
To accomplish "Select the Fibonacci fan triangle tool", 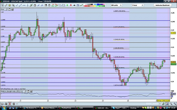I will click(x=56, y=5).
